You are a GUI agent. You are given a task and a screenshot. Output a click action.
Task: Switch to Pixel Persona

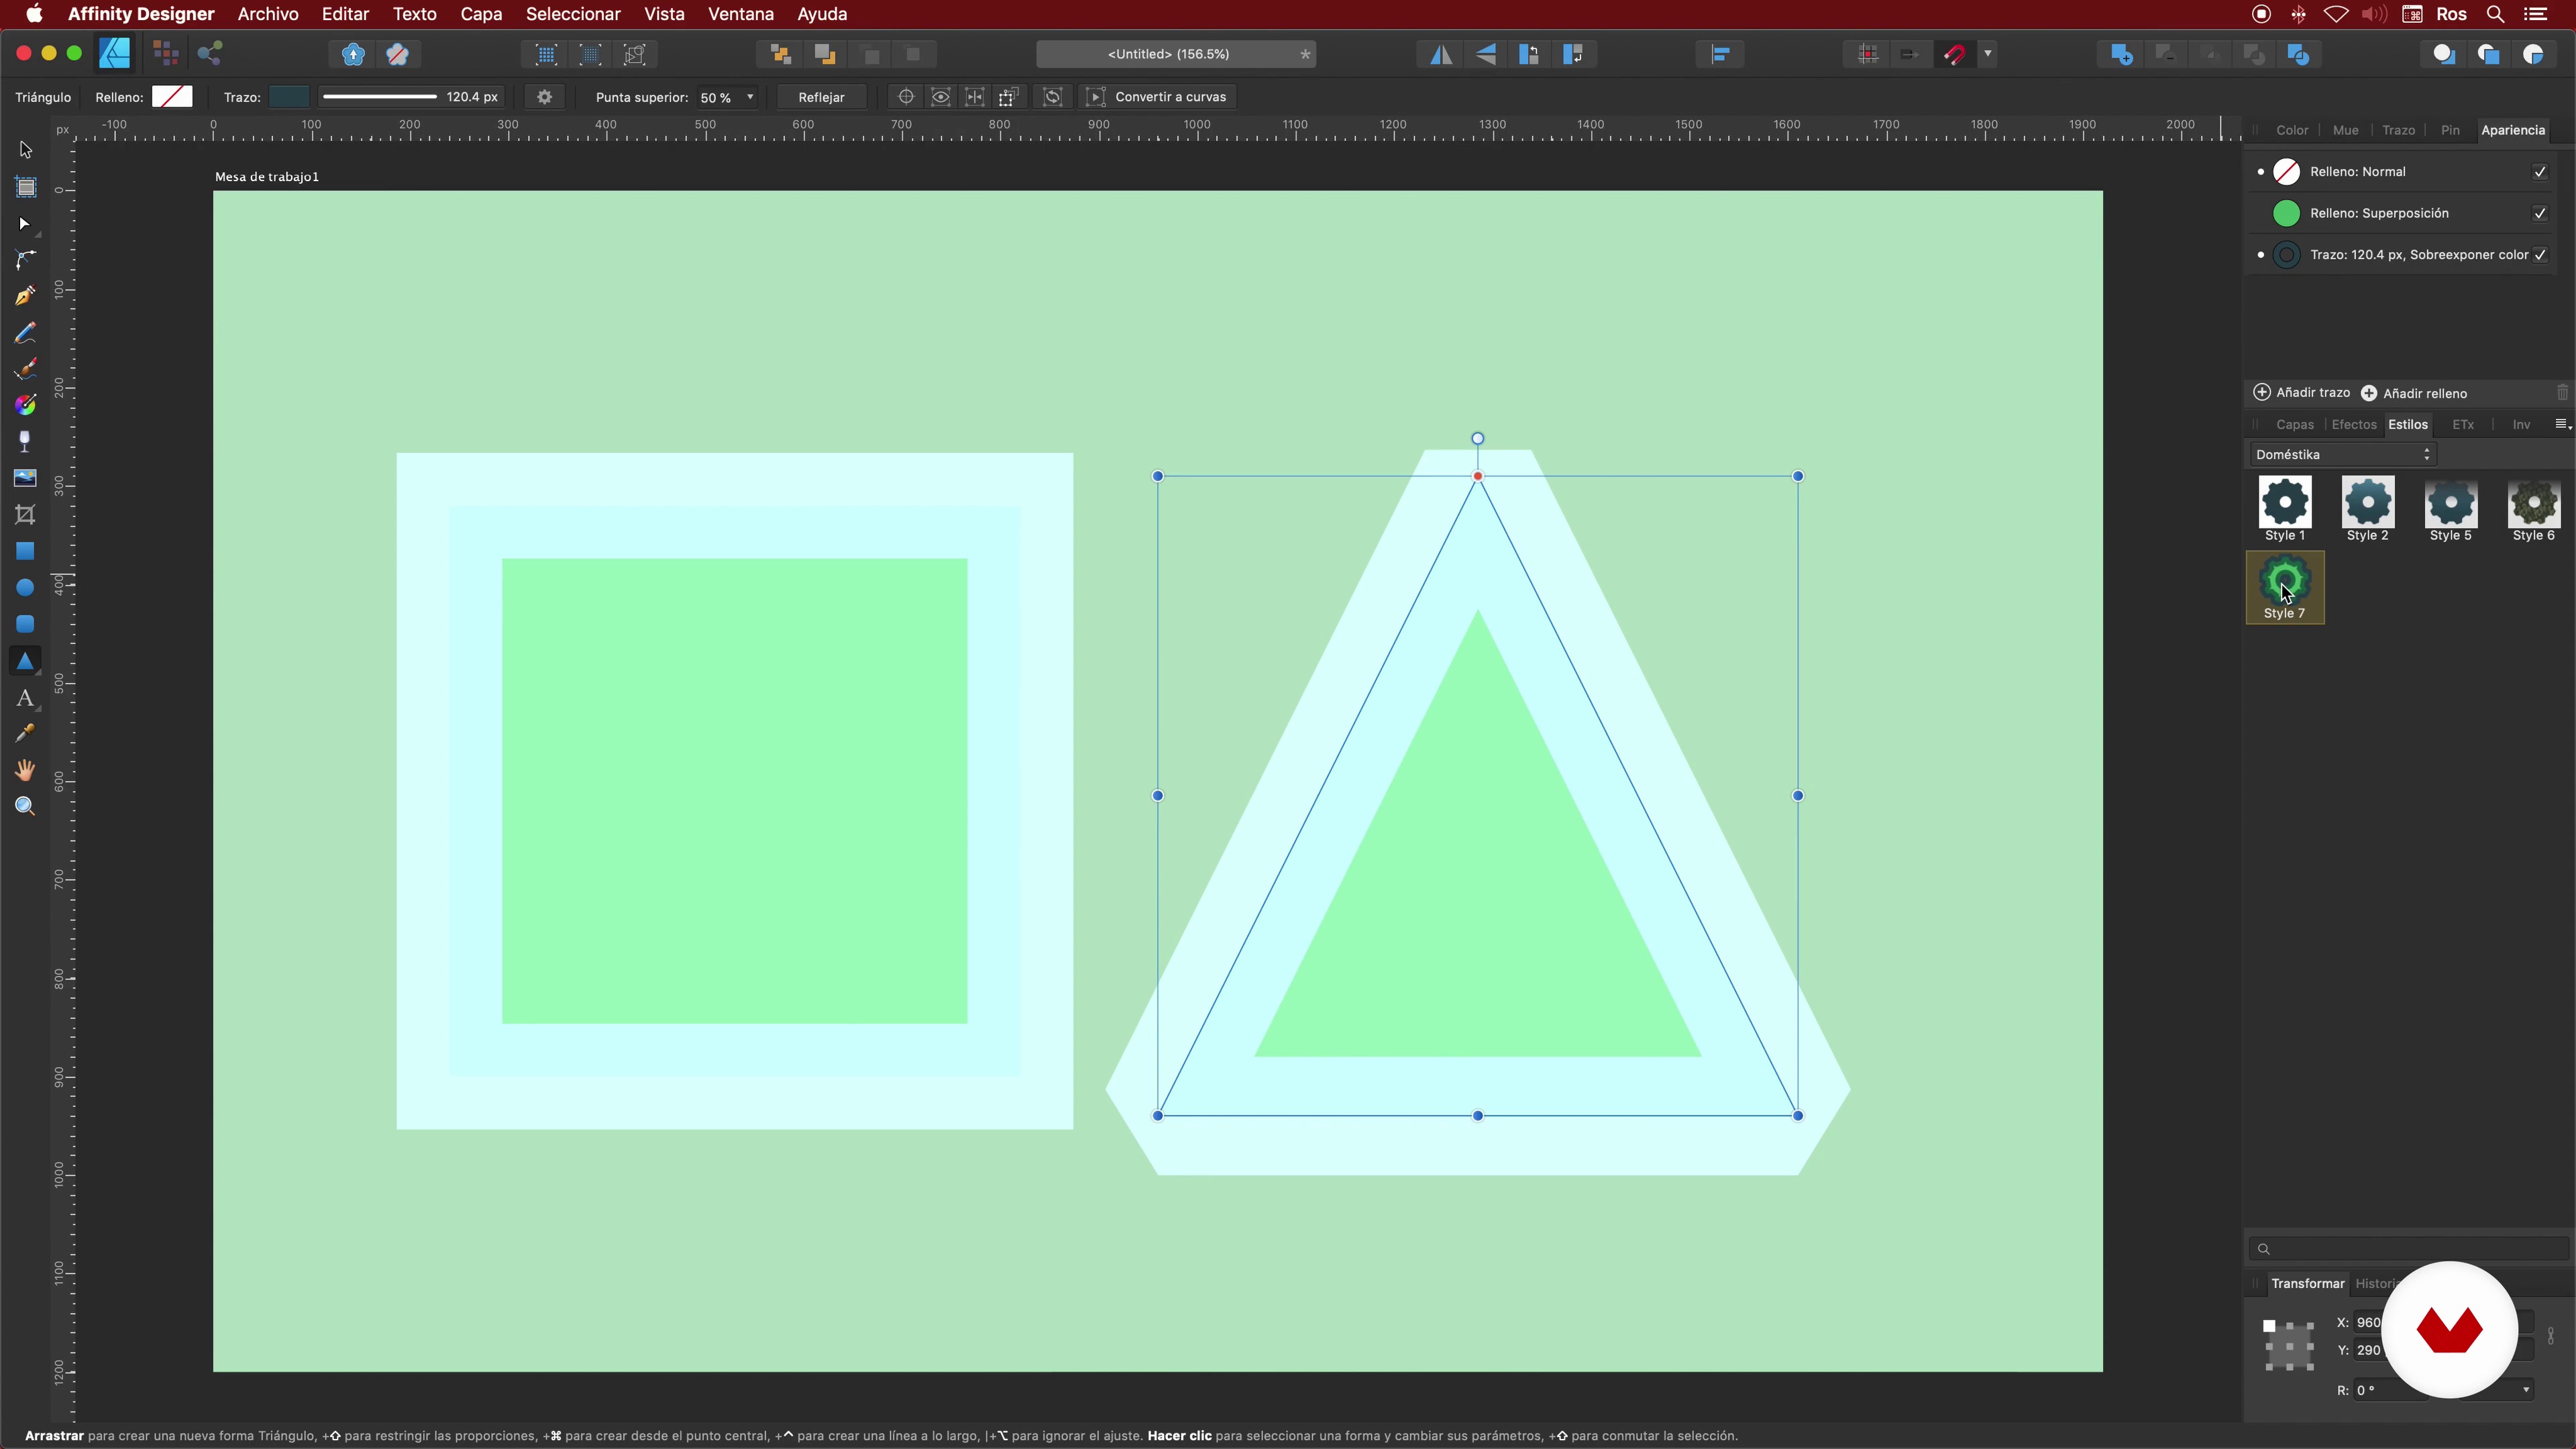(x=166, y=53)
